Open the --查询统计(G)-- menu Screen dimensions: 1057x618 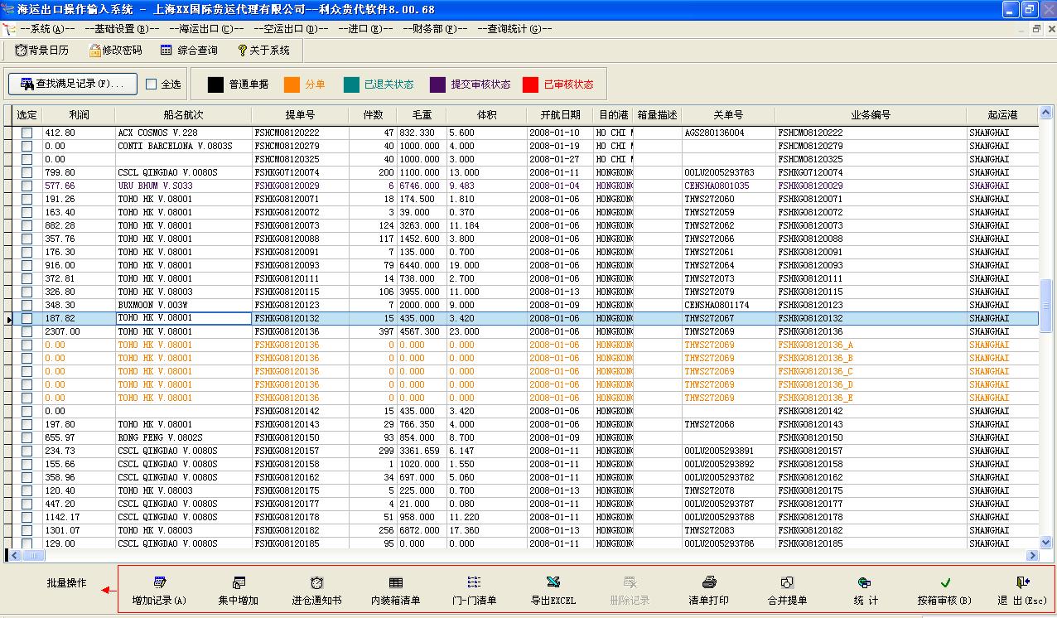coord(514,29)
